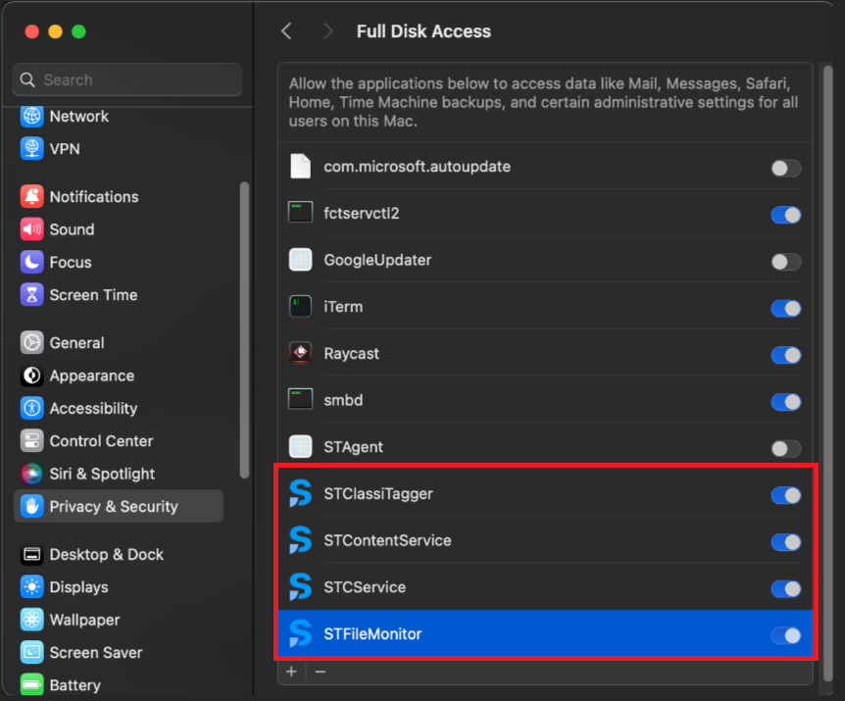Switch to the Notifications pane
845x701 pixels.
(x=119, y=197)
